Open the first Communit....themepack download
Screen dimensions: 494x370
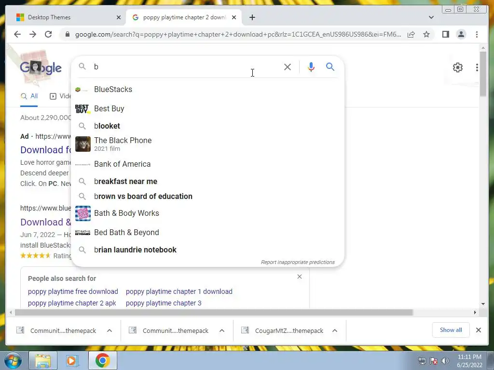56,330
